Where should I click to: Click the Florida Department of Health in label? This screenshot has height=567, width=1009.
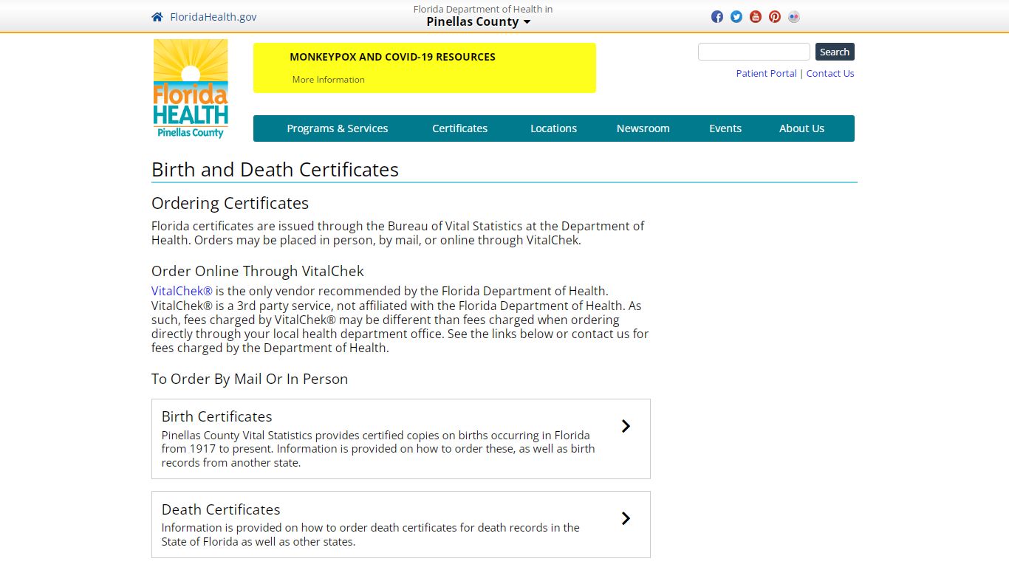(483, 9)
